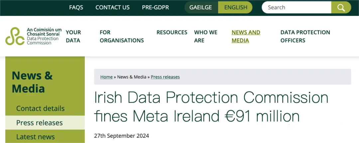Select the News and Media menu
The image size is (359, 143).
[x=246, y=36]
